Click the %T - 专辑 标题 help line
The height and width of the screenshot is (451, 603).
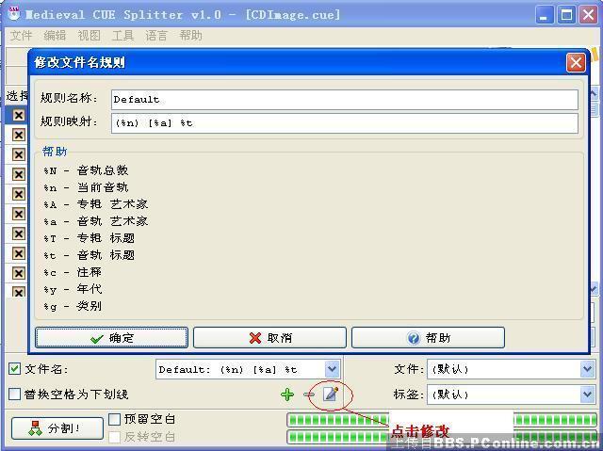pyautogui.click(x=89, y=238)
